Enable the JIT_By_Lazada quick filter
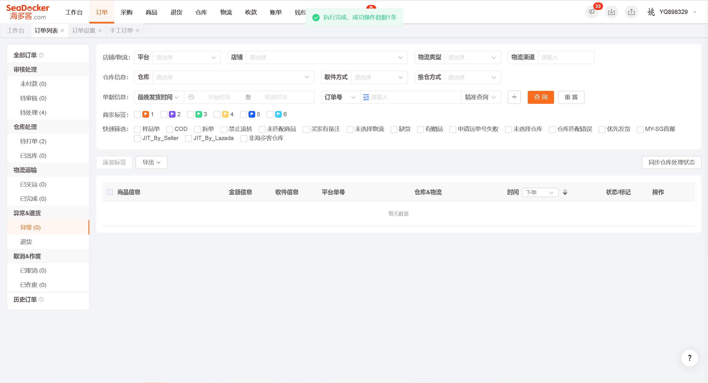The image size is (708, 383). tap(189, 138)
